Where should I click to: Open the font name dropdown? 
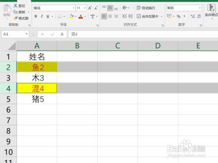click(x=74, y=8)
